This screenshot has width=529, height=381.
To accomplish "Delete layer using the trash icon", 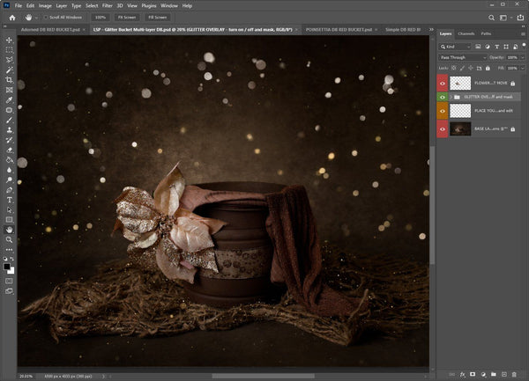I will tap(515, 374).
